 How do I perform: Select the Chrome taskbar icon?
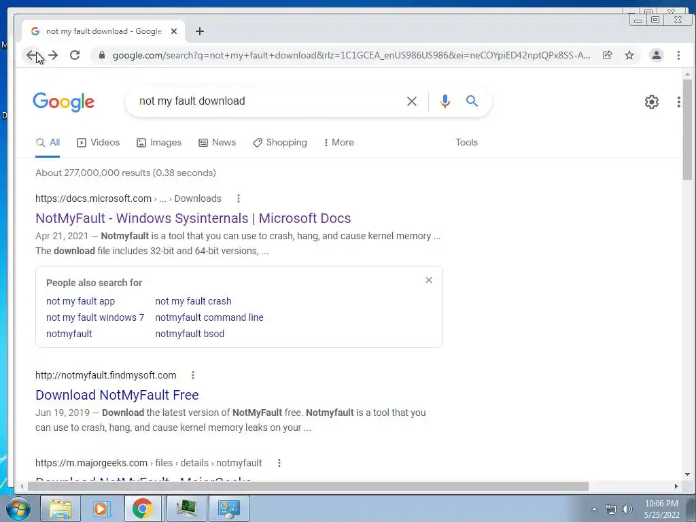(142, 508)
